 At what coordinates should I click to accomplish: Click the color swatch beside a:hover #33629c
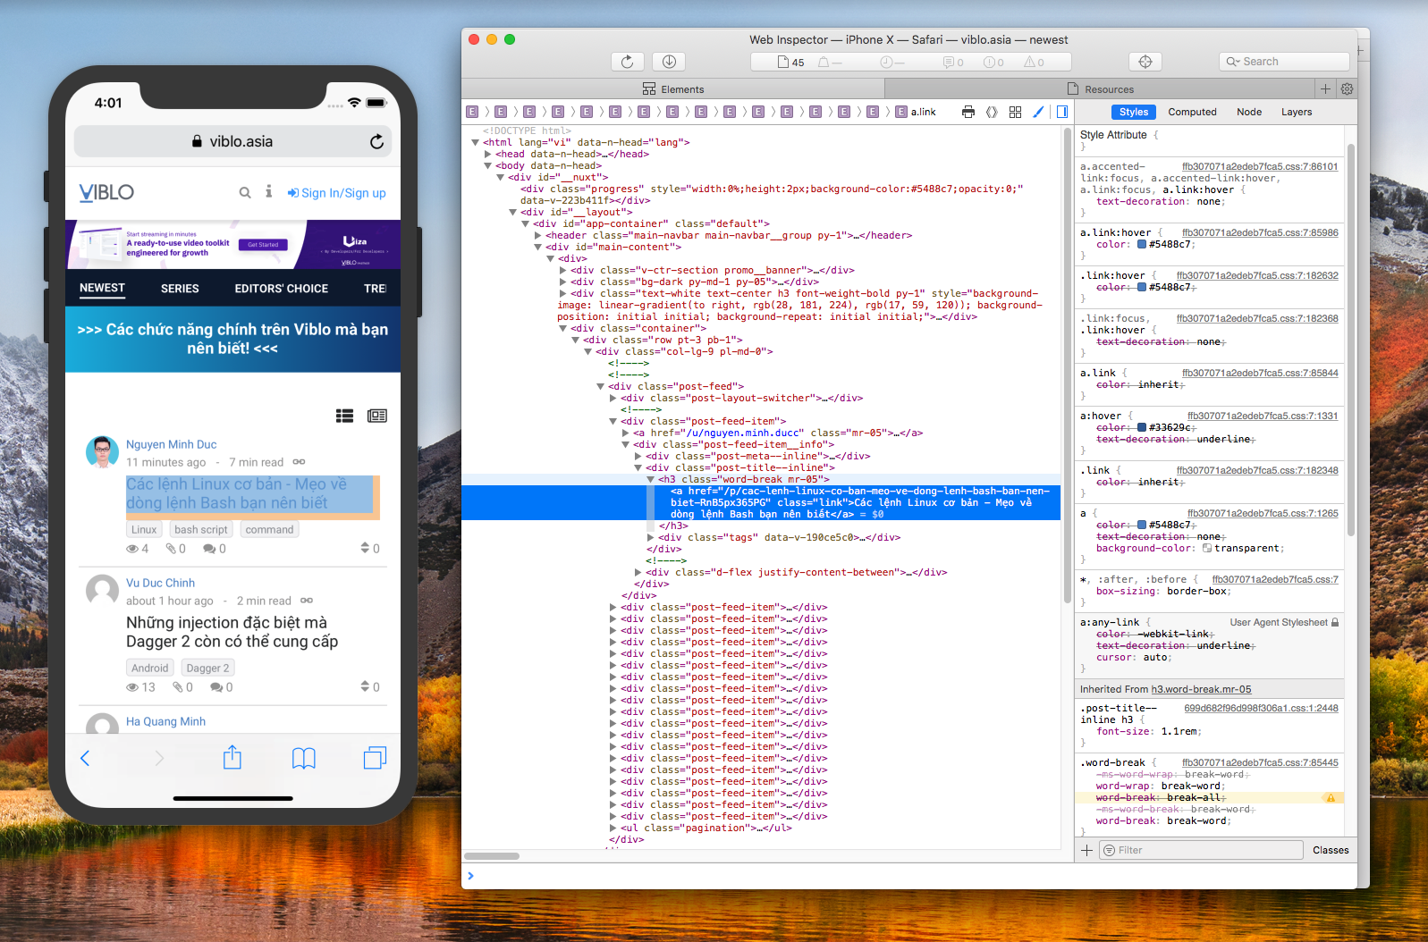[1142, 428]
